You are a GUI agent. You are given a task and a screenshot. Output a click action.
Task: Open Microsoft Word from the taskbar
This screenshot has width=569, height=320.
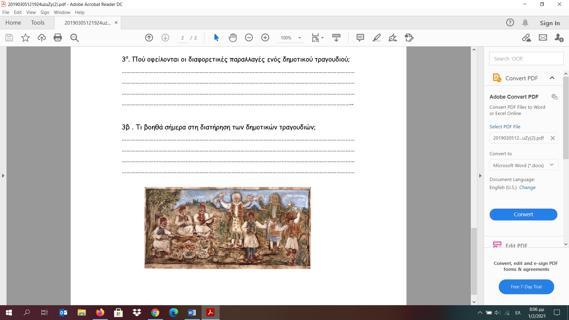[192, 313]
